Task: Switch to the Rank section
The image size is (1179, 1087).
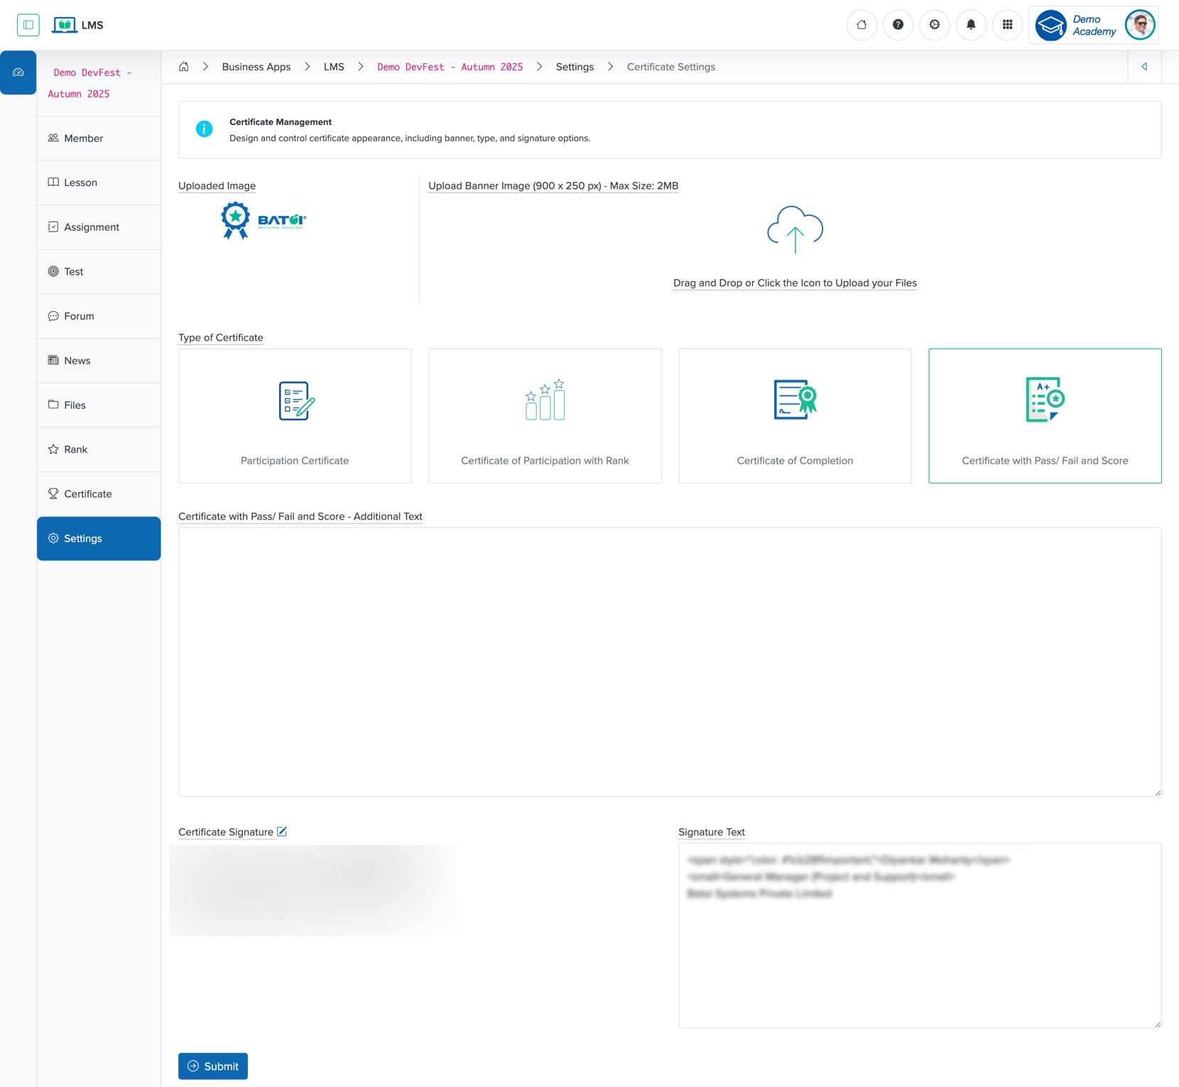Action: (75, 449)
